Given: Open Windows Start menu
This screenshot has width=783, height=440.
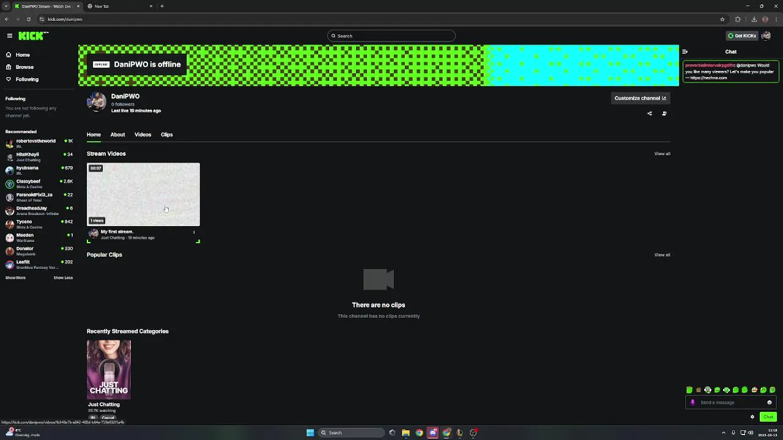Looking at the screenshot, I should click(x=310, y=433).
